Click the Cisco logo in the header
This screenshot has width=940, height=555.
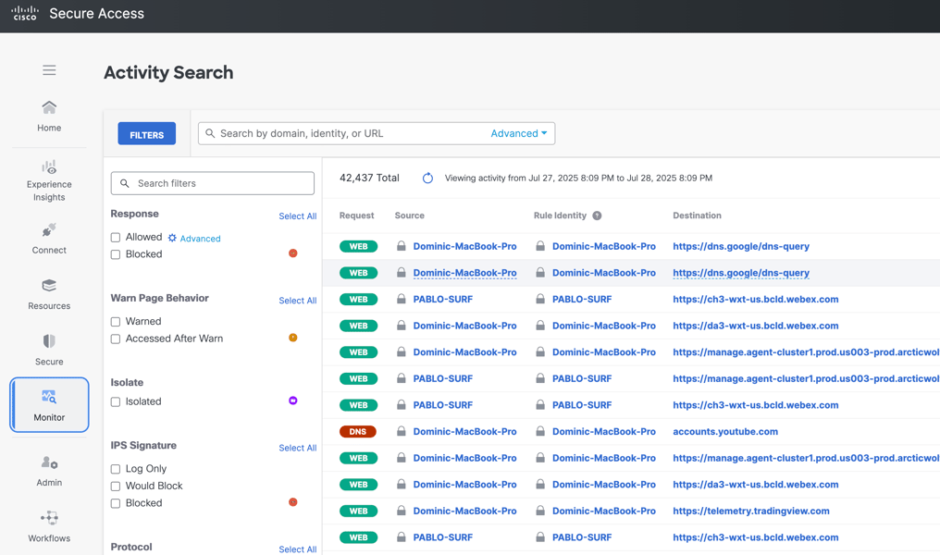25,13
